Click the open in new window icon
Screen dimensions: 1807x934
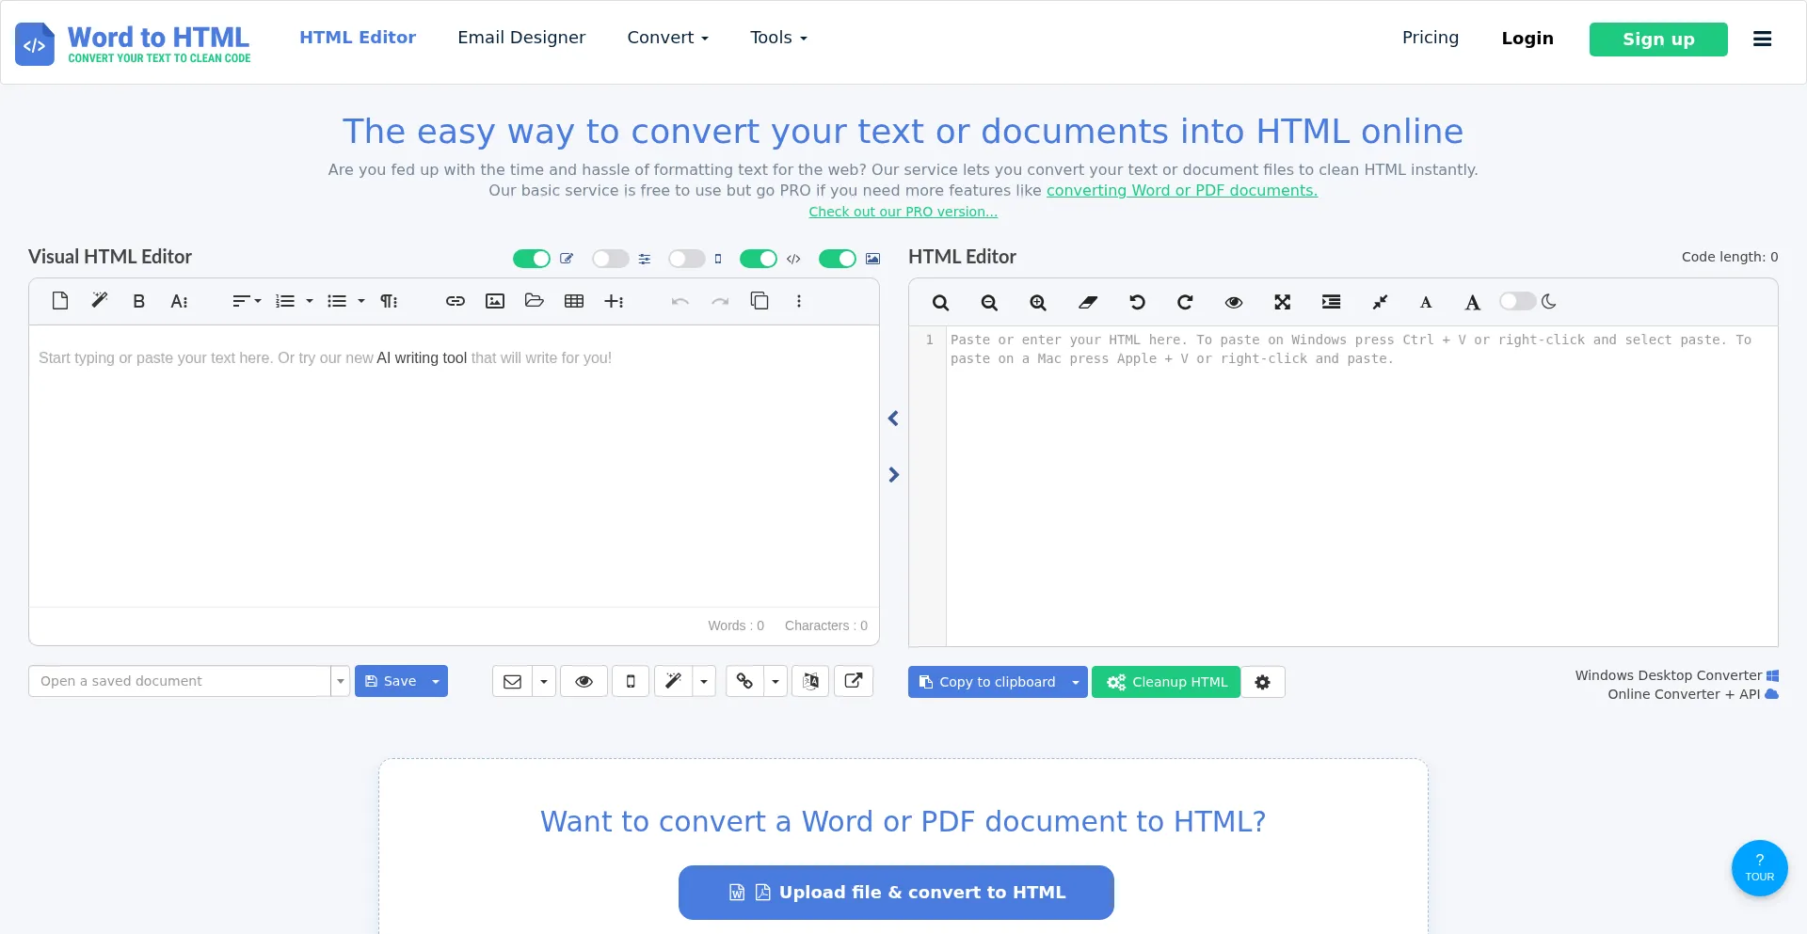click(x=854, y=681)
